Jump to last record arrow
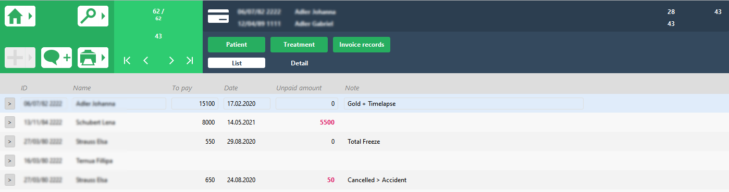729x192 pixels. pos(190,61)
